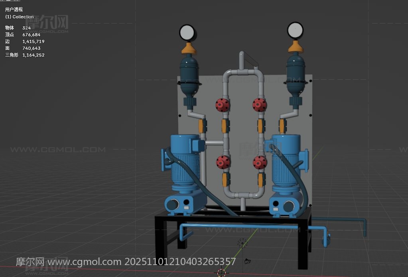Click the 3D cursor crosshair at the bottom
Screen dimensions: 408x277
pyautogui.click(x=221, y=273)
